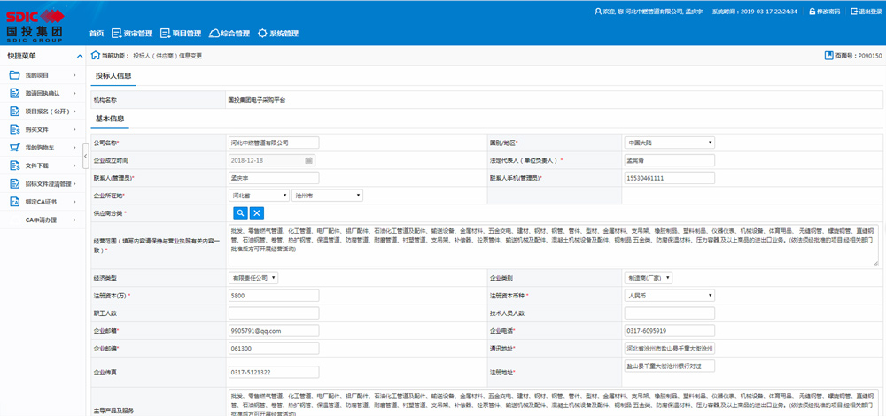The height and width of the screenshot is (416, 886).
Task: Open the 项目管理 menu
Action: click(x=180, y=34)
